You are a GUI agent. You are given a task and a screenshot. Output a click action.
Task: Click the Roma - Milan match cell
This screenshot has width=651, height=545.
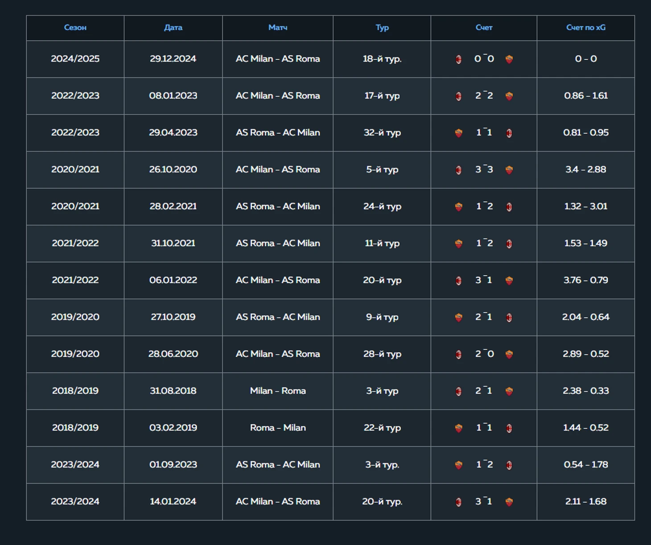click(x=278, y=428)
